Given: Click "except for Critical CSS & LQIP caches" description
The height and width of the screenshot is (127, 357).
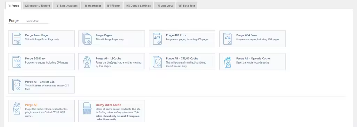Looking at the screenshot, I should coord(46,112).
